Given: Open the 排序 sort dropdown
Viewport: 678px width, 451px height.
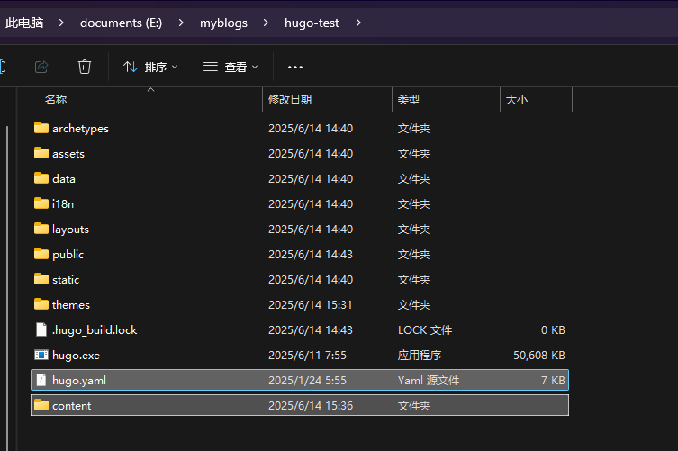Looking at the screenshot, I should tap(150, 67).
